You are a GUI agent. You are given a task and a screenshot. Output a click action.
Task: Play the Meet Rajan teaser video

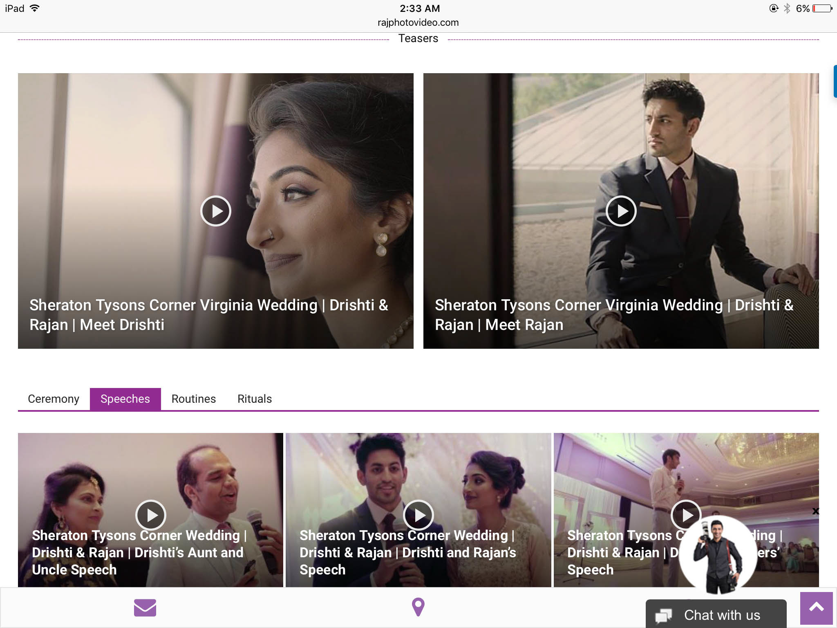[x=621, y=211]
